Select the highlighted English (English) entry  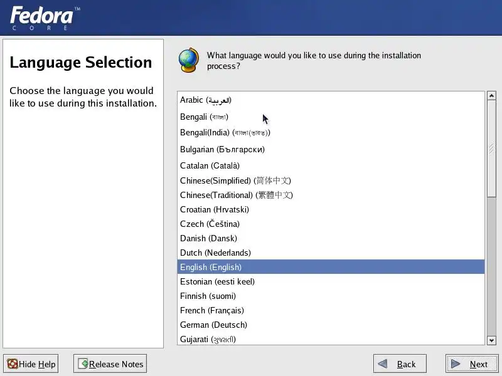tap(211, 268)
